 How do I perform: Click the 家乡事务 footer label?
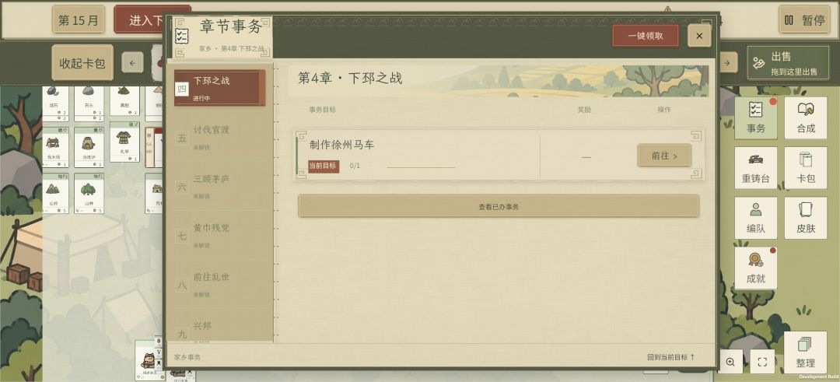(187, 357)
